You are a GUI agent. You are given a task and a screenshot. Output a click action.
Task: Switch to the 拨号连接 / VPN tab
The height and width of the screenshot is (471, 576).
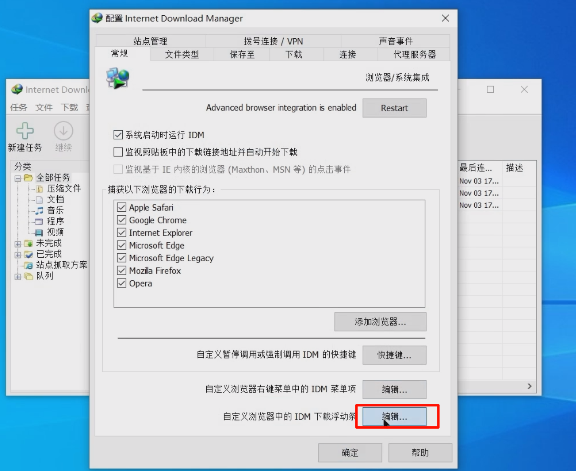coord(273,41)
